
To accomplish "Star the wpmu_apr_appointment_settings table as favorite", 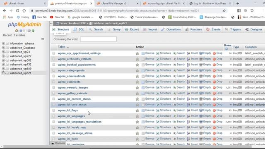I will coord(137,53).
